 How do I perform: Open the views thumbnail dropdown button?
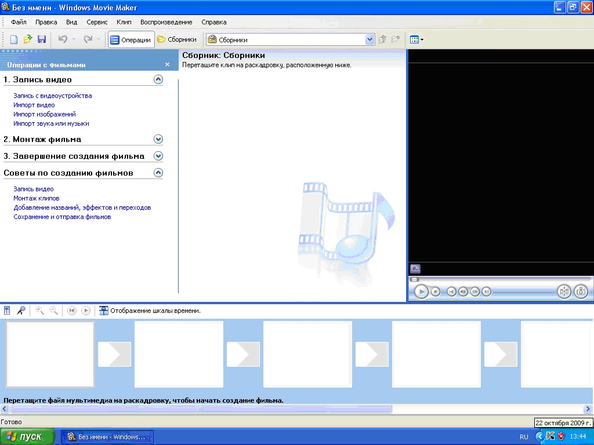(416, 39)
